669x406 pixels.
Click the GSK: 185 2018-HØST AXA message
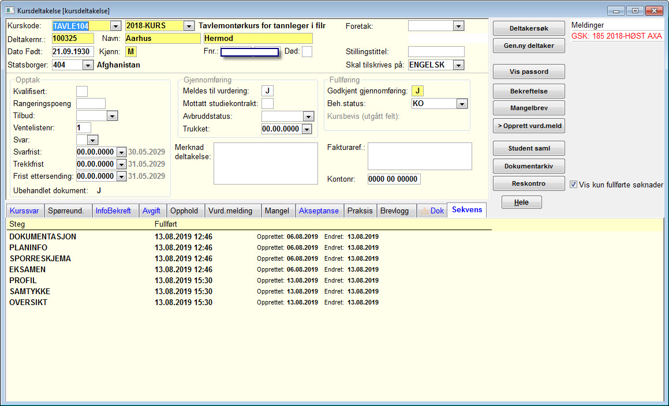[x=617, y=36]
